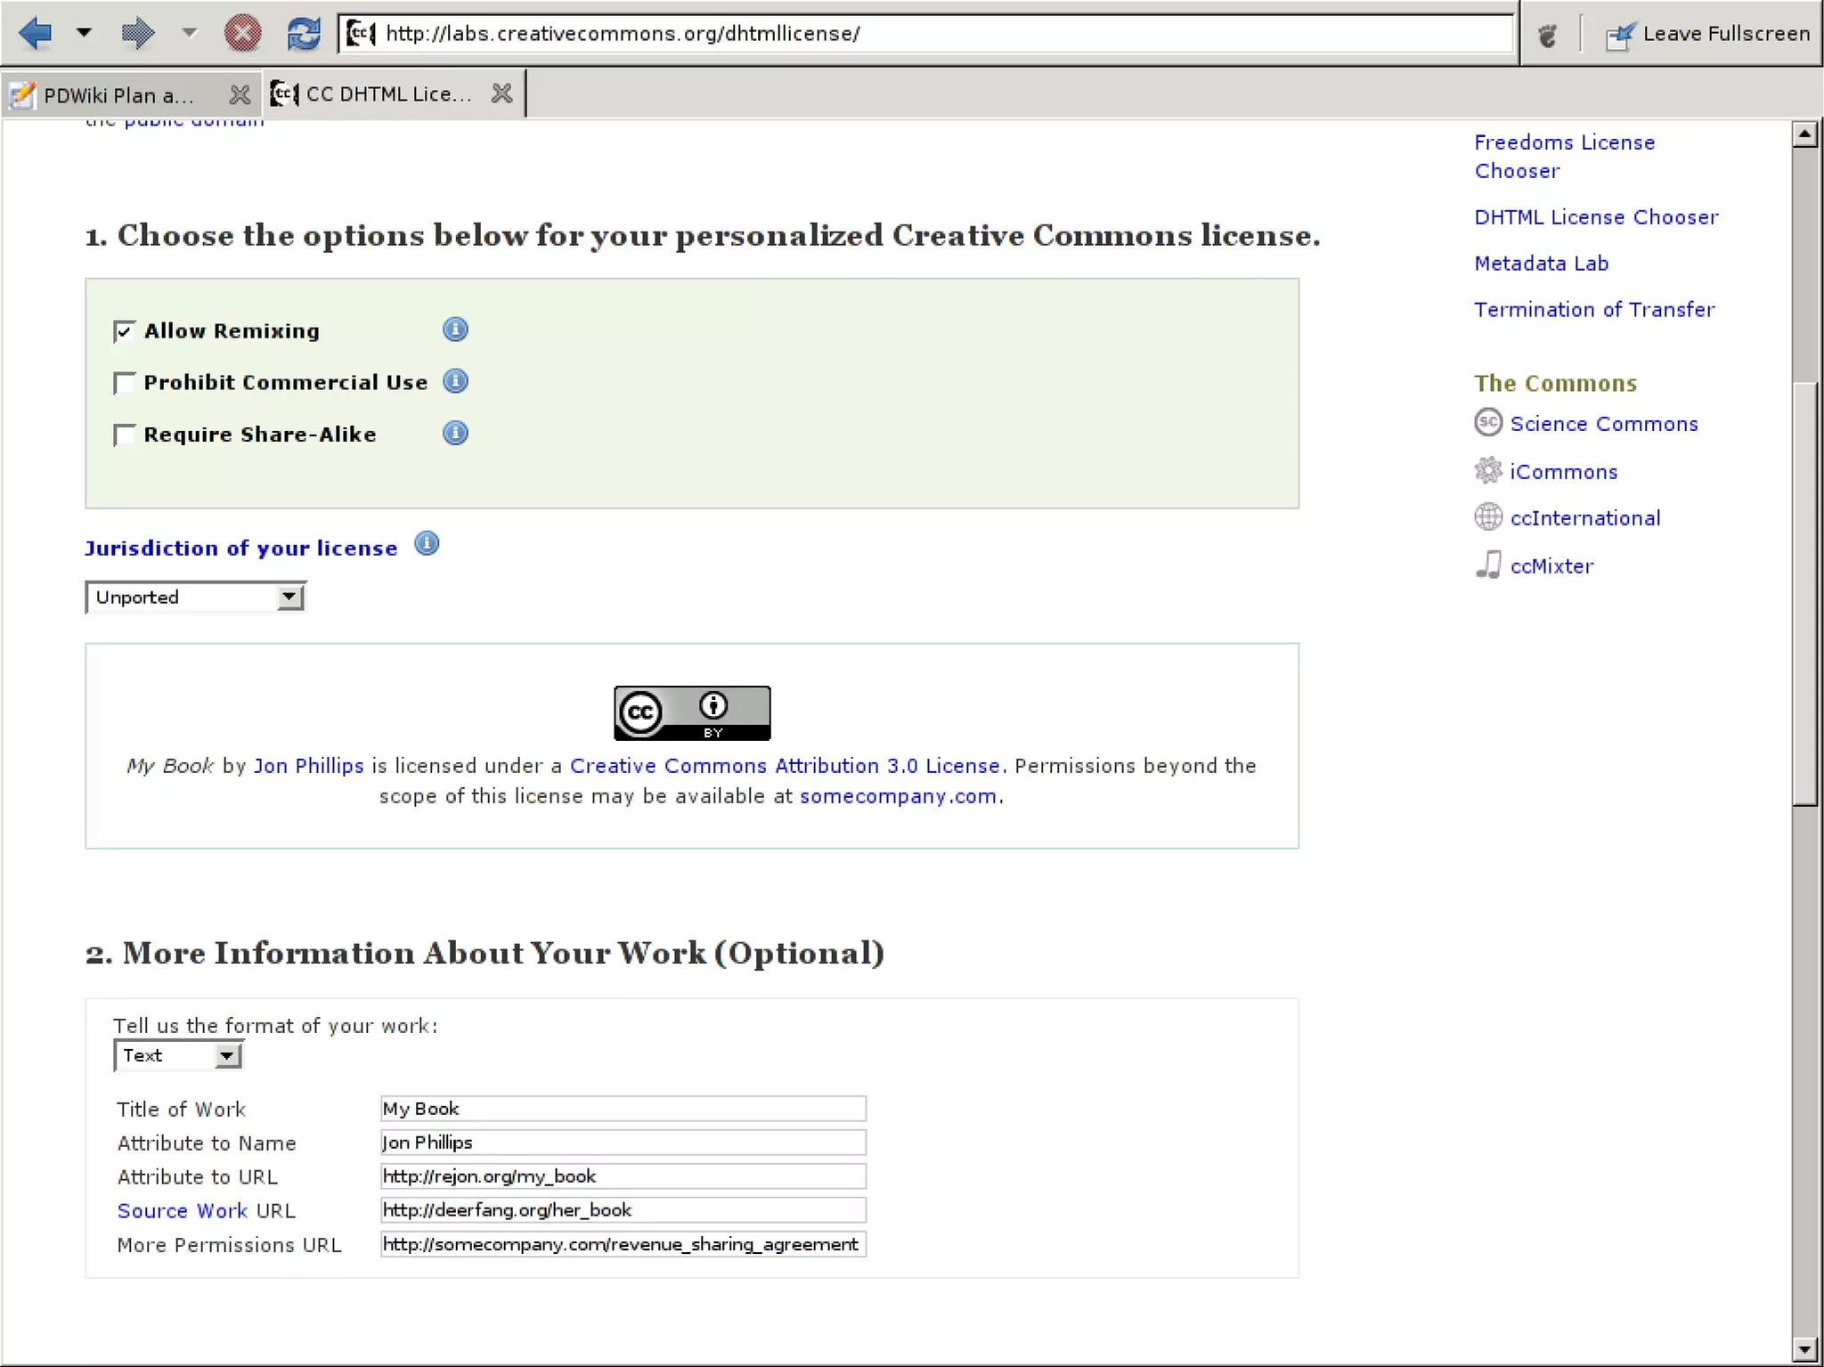Viewport: 1824px width, 1367px height.
Task: Click the ccMixter music note icon
Action: (1488, 565)
